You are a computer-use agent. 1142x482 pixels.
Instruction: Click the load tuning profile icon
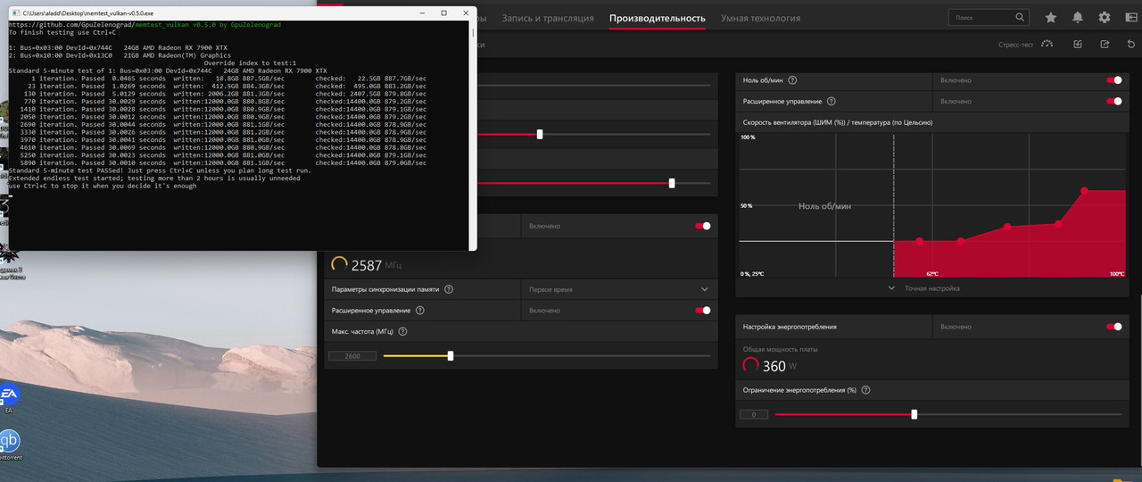[1078, 44]
